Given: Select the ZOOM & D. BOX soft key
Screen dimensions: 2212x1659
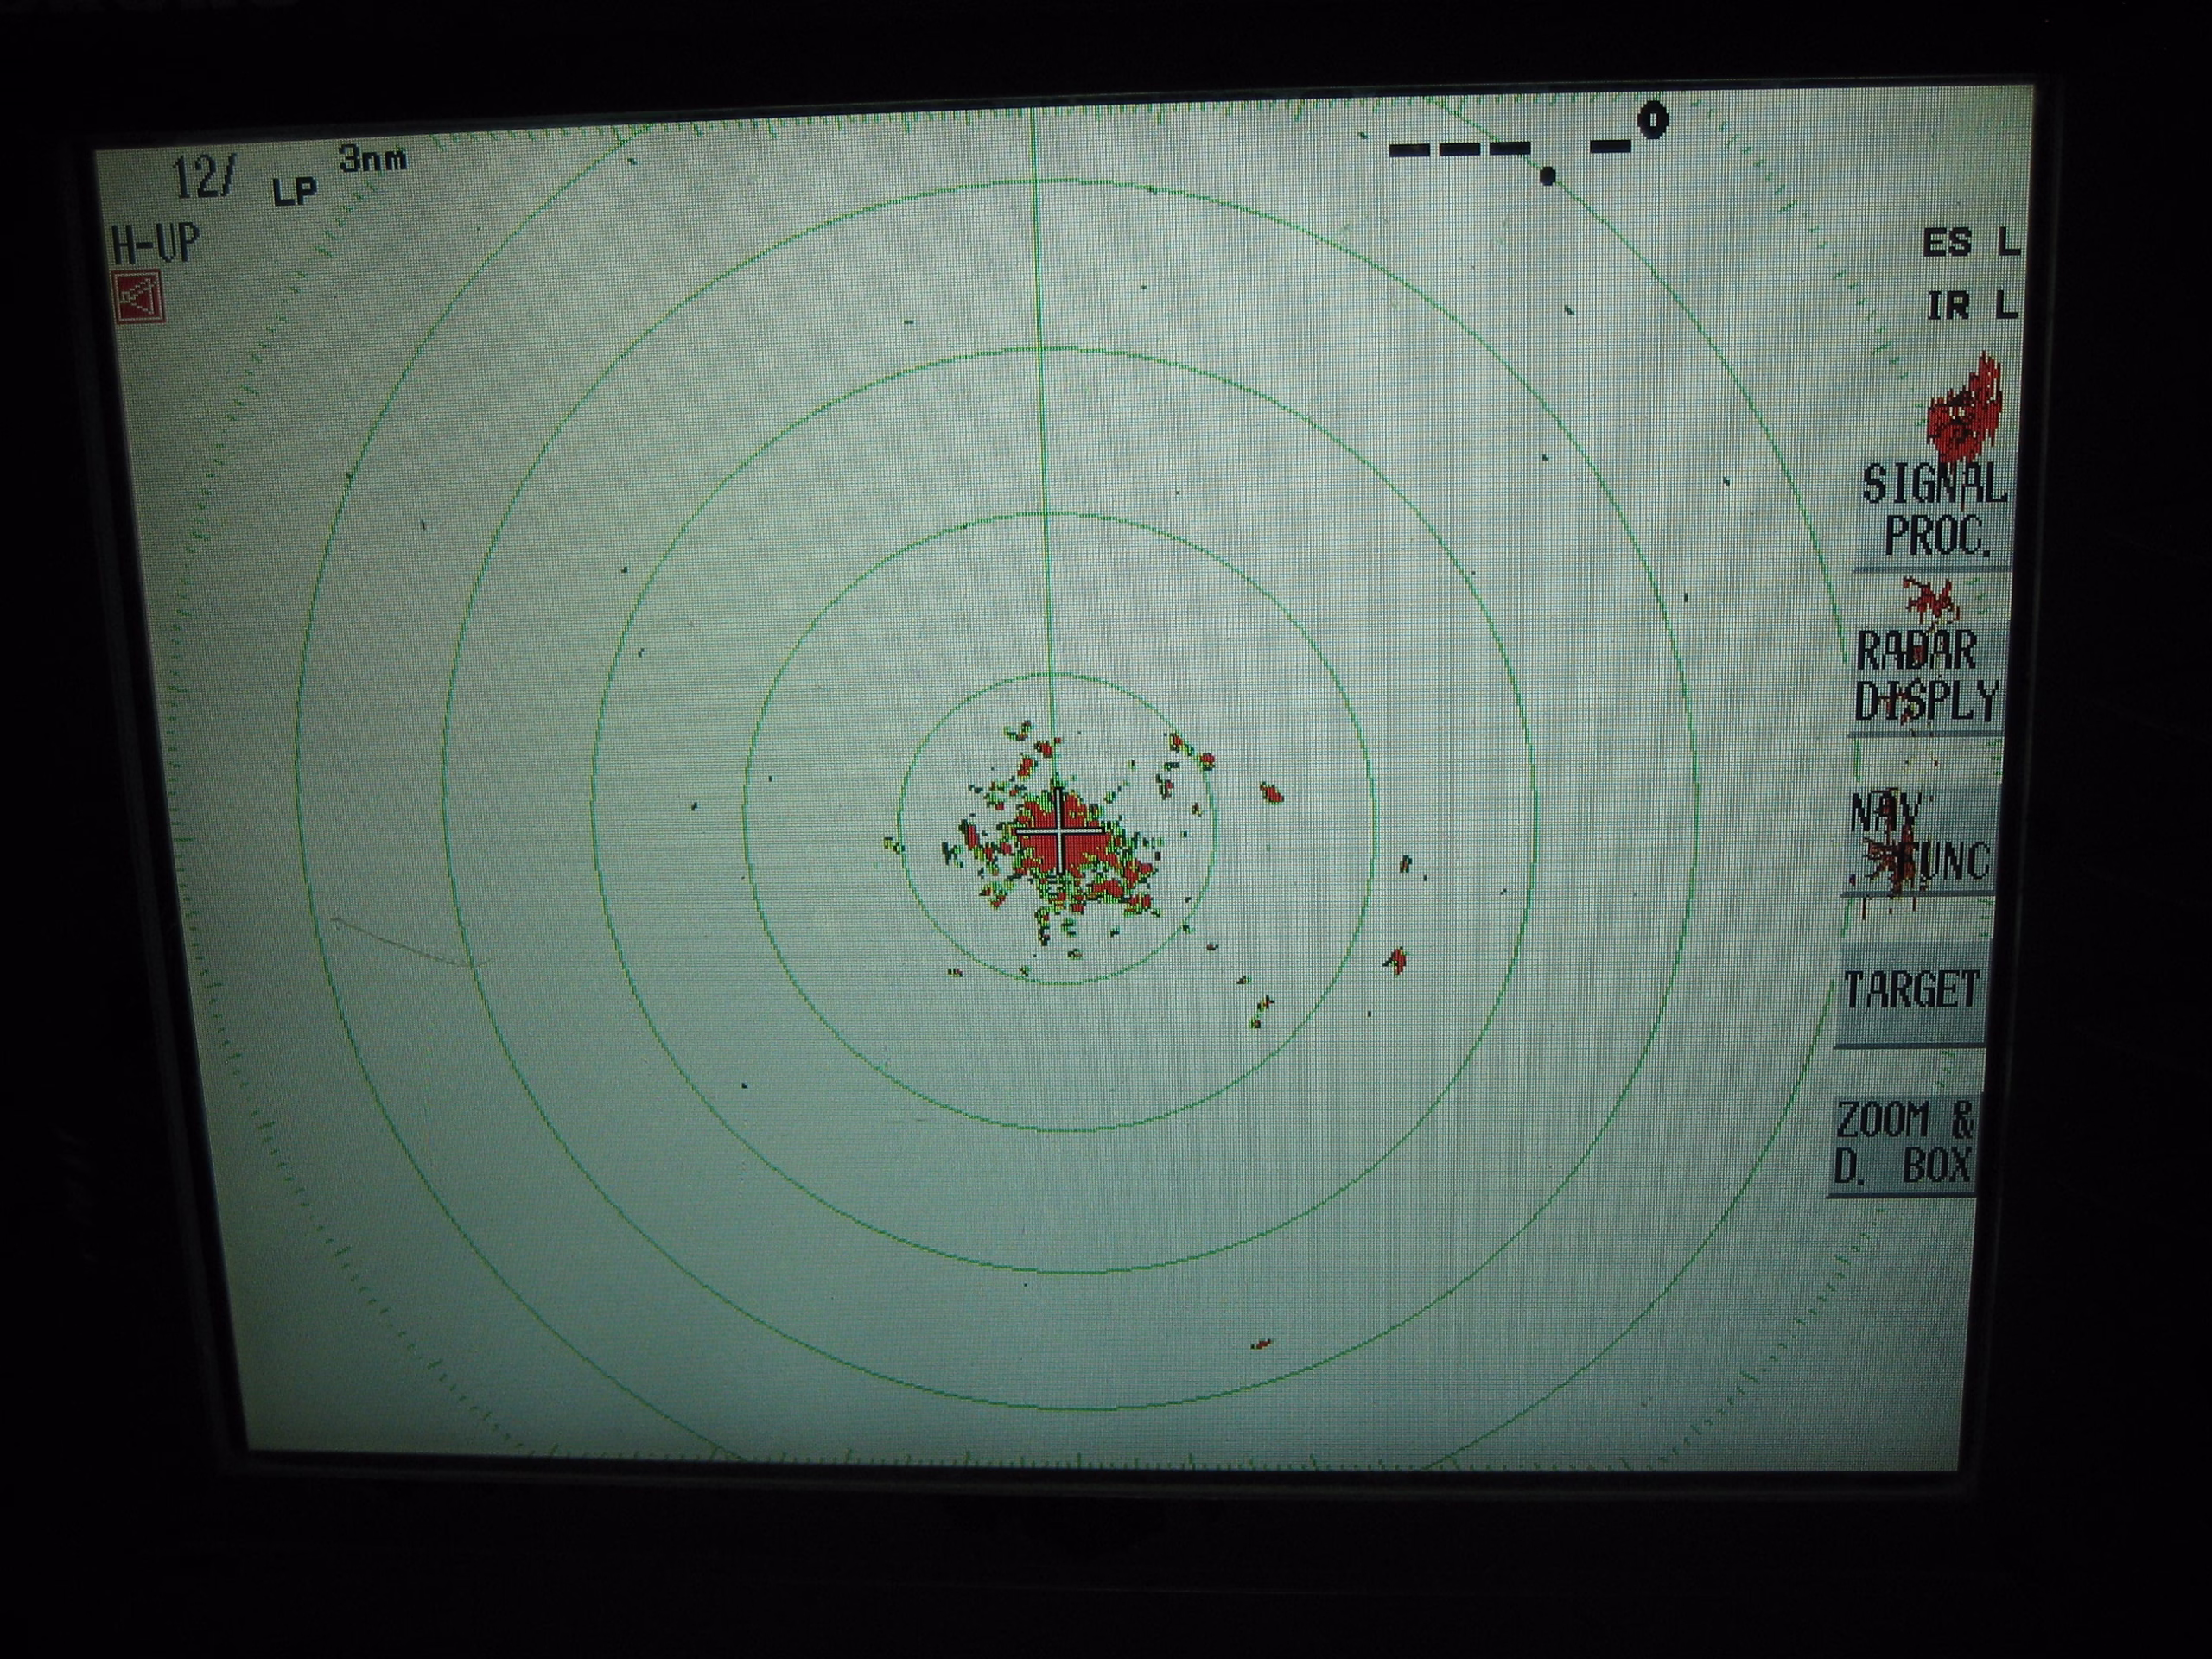Looking at the screenshot, I should click(x=1903, y=1145).
